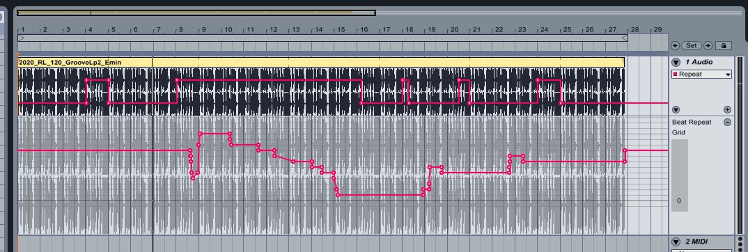Unfold the 2 MIDI track
Screen dimensions: 748x252
click(676, 242)
